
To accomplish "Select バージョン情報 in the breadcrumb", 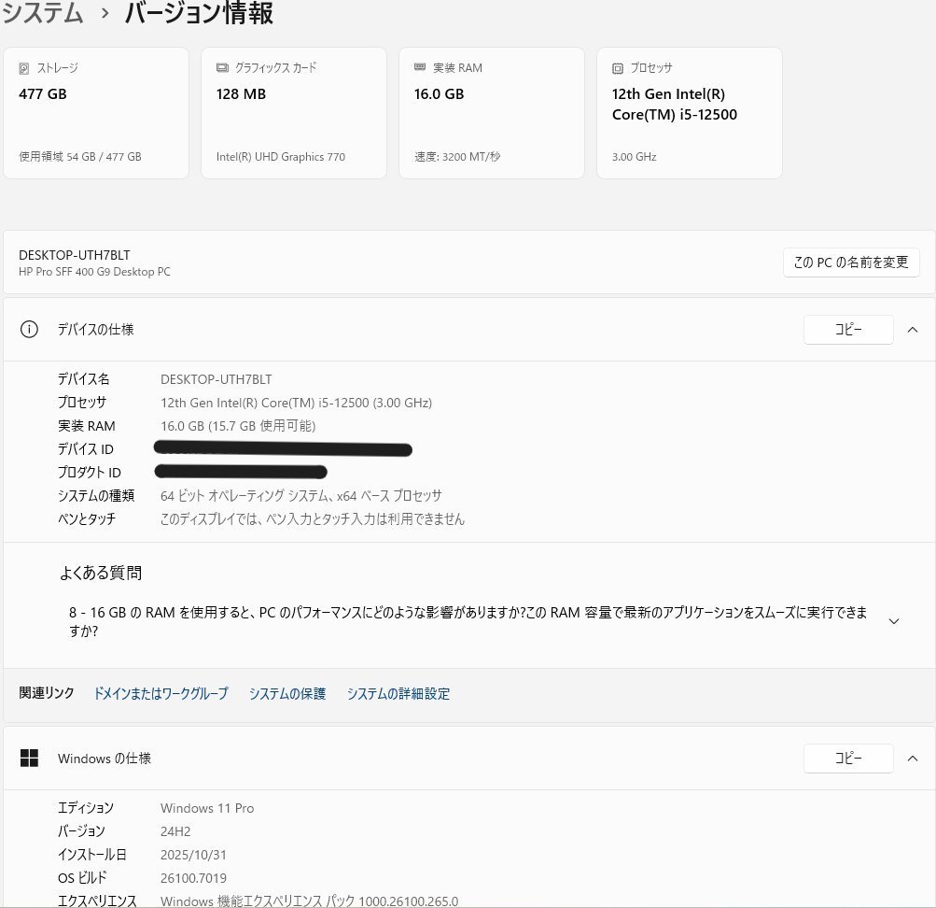I will coord(196,14).
